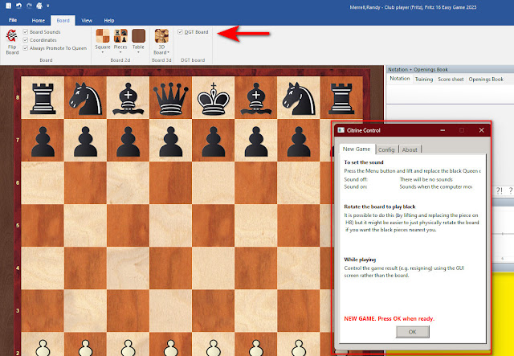Click the Table background icon
The height and width of the screenshot is (356, 514).
[138, 36]
